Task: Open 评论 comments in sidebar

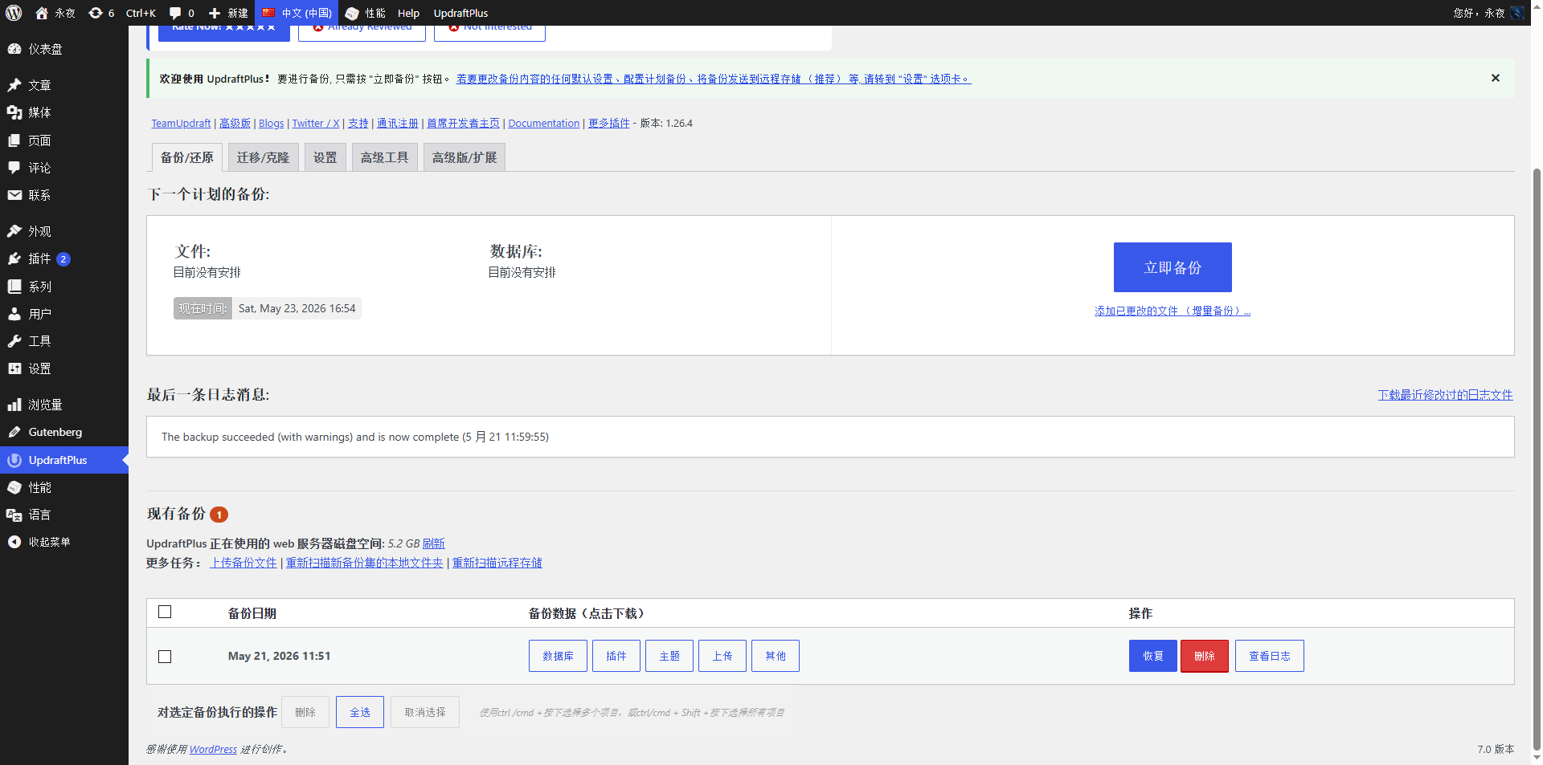Action: pyautogui.click(x=64, y=168)
